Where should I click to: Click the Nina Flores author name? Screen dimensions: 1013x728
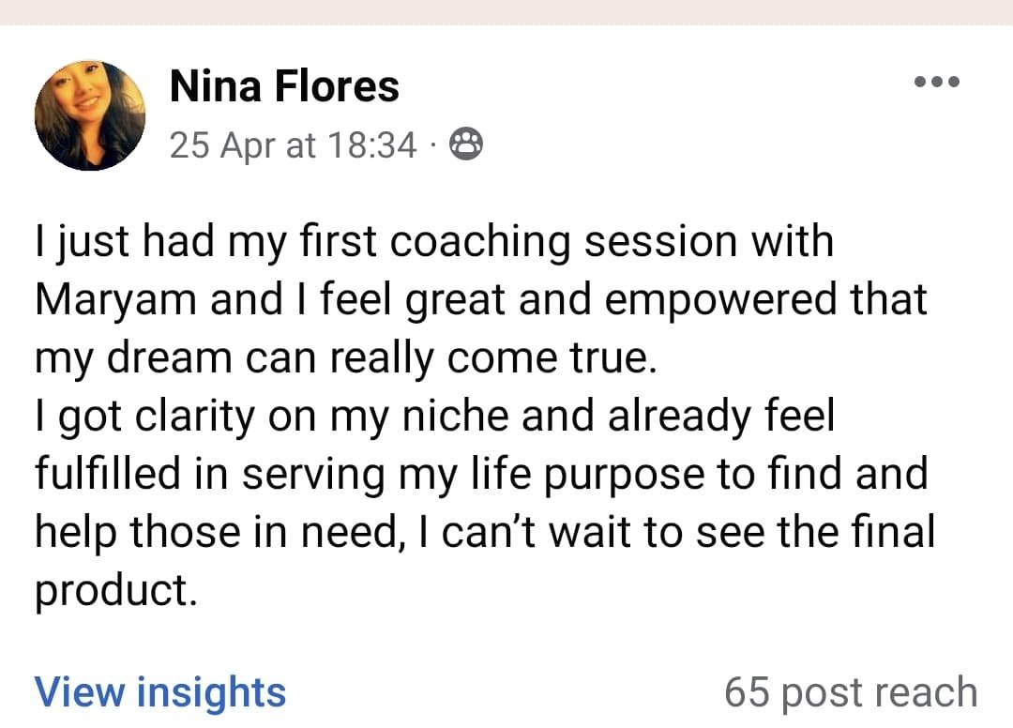coord(284,88)
